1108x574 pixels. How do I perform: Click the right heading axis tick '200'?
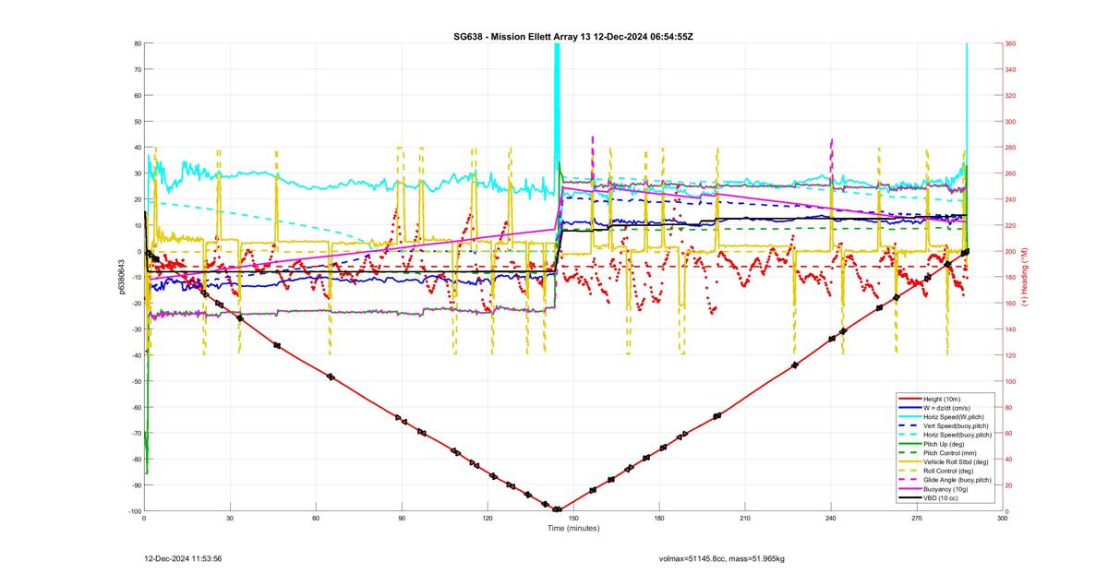[1013, 251]
